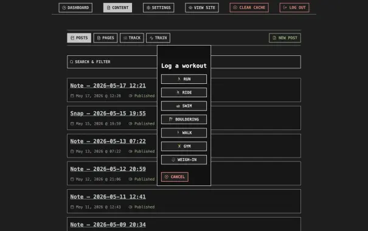Viewport: 368px width, 231px height.
Task: Click the gauge icon on Dashboard
Action: (x=64, y=8)
